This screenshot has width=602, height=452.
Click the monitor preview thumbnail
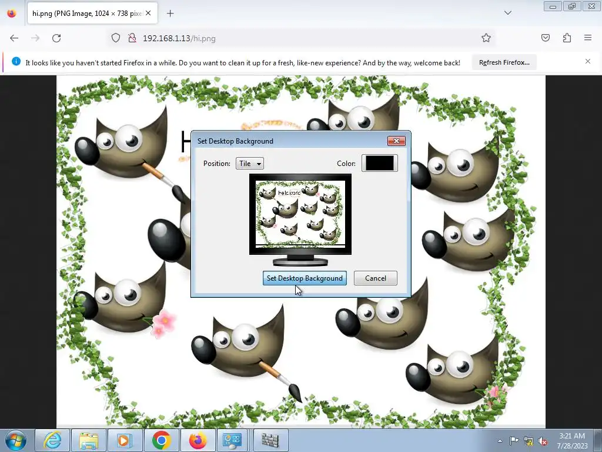(x=300, y=219)
